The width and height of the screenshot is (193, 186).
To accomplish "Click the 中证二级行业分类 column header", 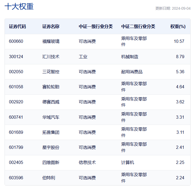I will coord(138,26).
